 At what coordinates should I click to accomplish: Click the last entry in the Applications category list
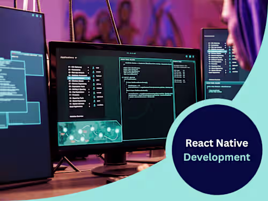point(76,107)
